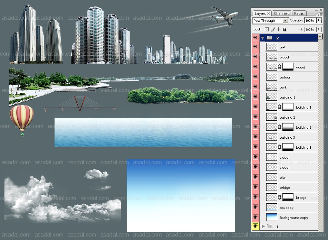This screenshot has height=240, width=328.
Task: Click the lock position move icon
Action: tap(278, 30)
